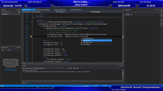Open the txtTimeLimit object dropdown
This screenshot has height=91, width=163.
73,12
